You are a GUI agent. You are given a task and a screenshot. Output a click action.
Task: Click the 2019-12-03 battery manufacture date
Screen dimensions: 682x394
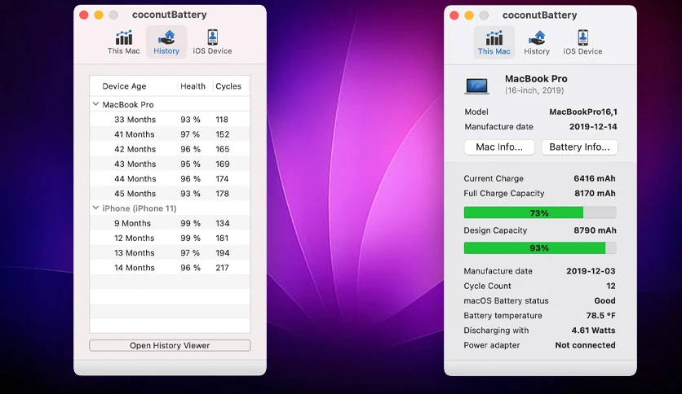click(591, 271)
